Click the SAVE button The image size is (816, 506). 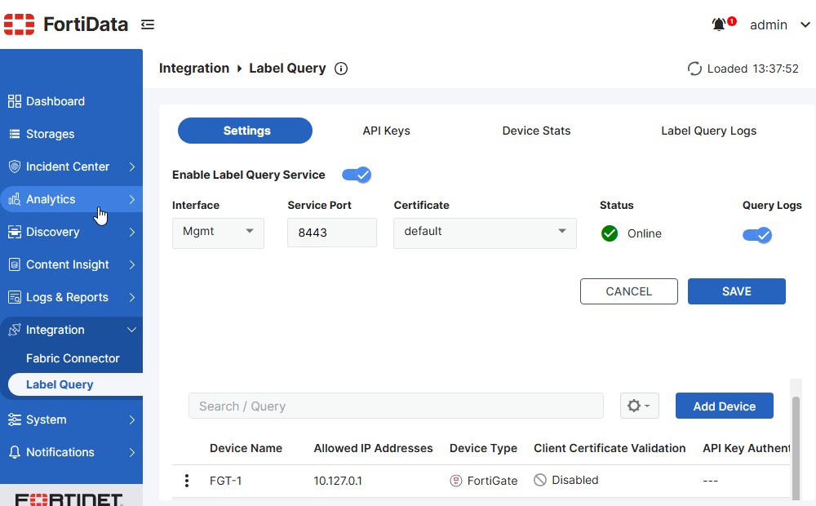[736, 291]
